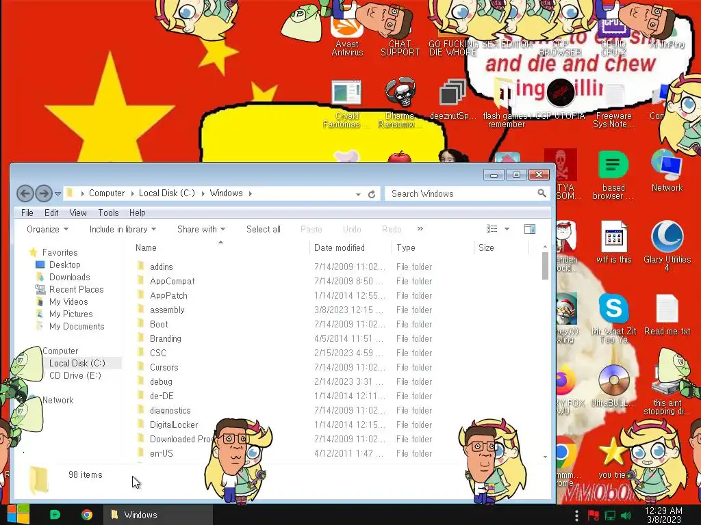701x525 pixels.
Task: Open the Help menu
Action: 137,213
